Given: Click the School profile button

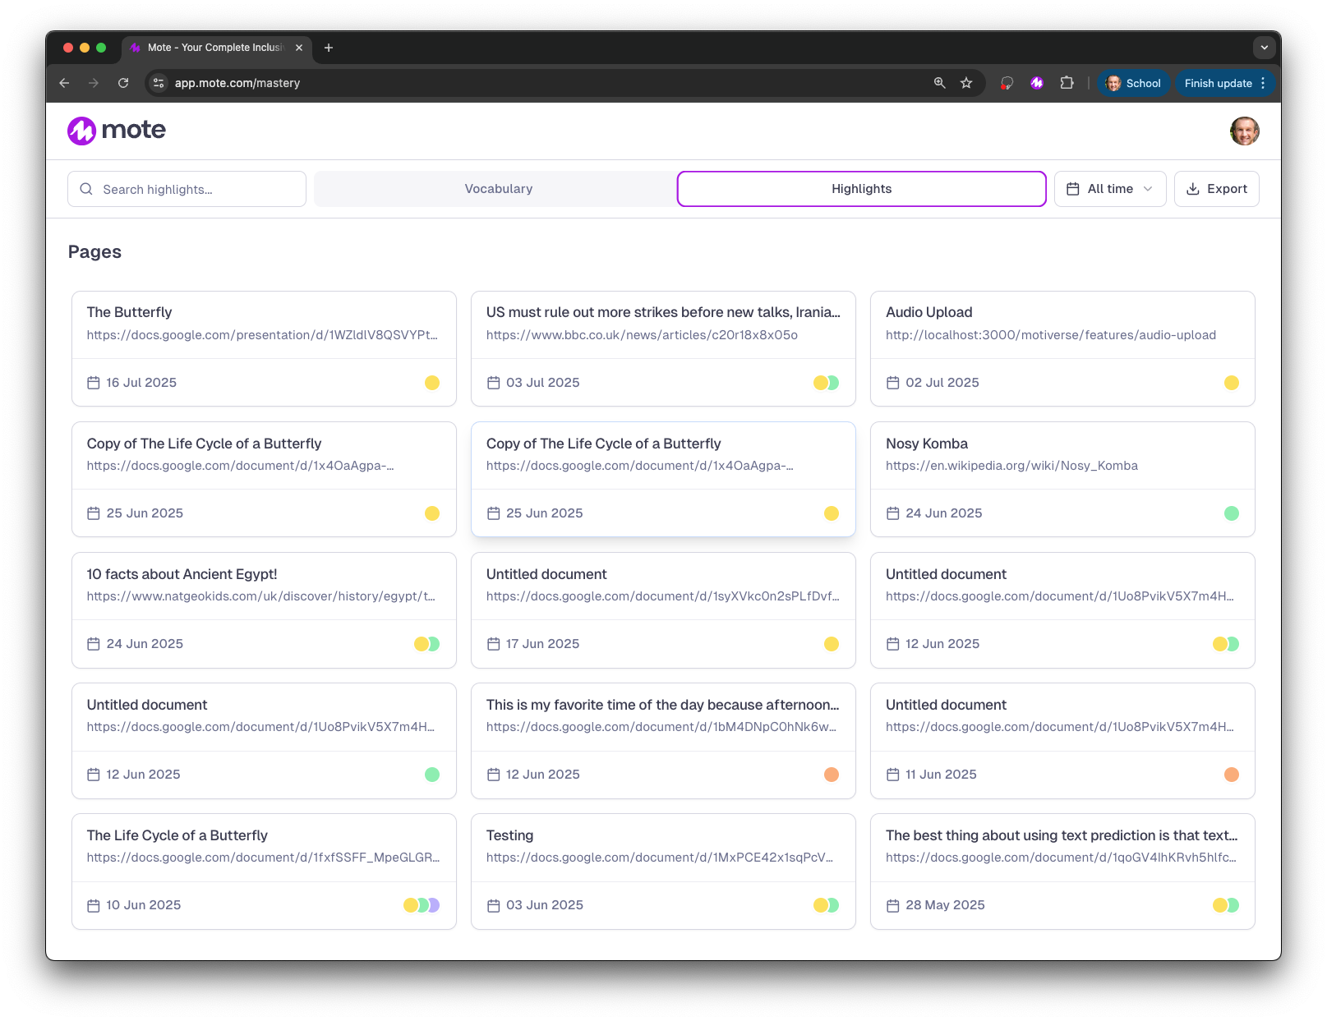Looking at the screenshot, I should [1134, 82].
